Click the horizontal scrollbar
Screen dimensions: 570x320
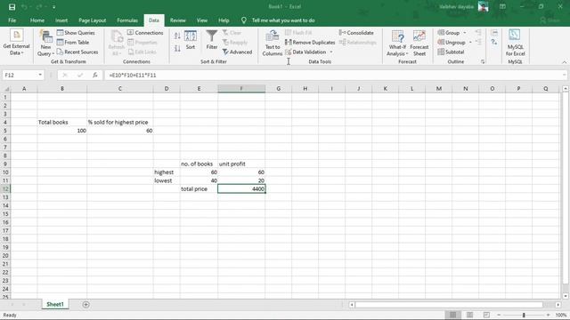click(449, 305)
